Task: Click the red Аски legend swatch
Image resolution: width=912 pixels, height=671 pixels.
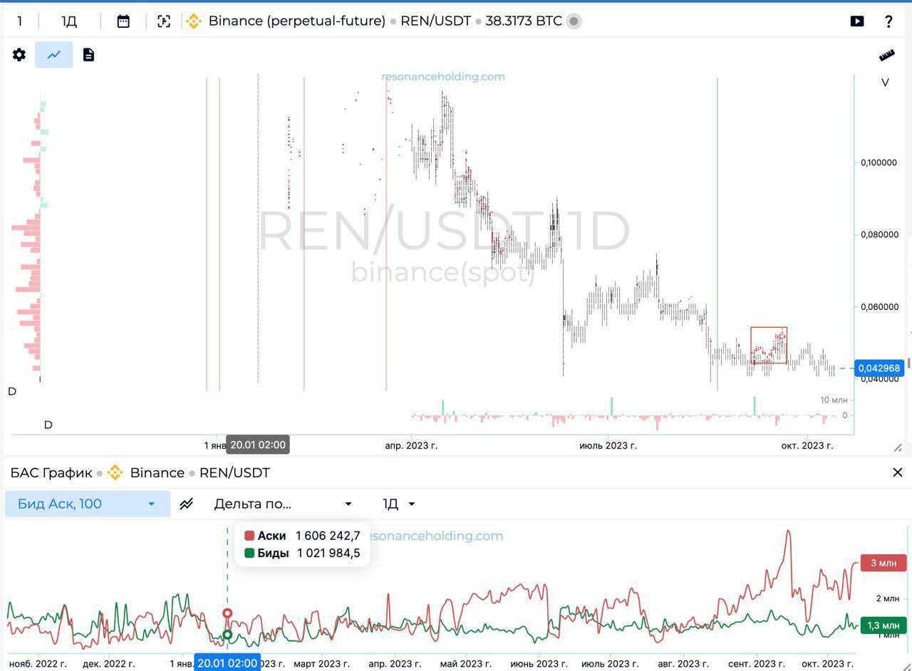Action: tap(249, 536)
